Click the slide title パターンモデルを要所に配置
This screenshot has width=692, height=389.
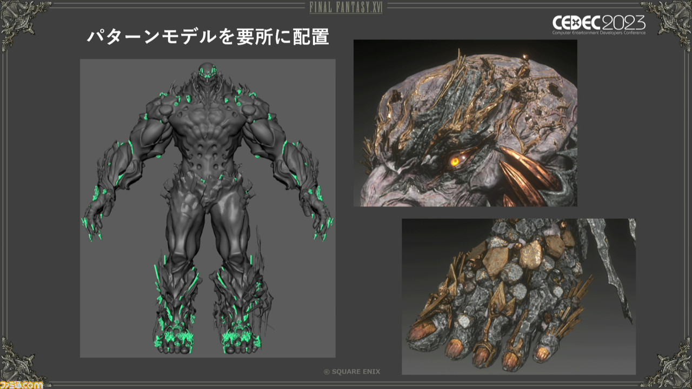[x=208, y=37]
